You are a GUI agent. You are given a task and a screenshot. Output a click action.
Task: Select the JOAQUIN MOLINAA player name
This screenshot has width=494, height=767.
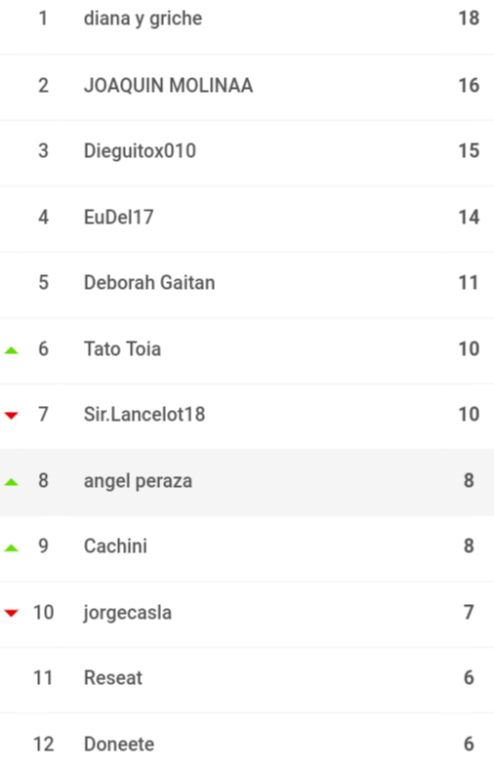tap(169, 86)
